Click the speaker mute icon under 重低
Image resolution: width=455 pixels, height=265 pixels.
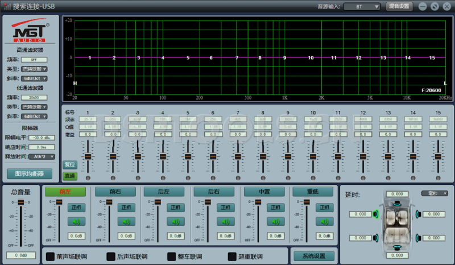point(325,222)
